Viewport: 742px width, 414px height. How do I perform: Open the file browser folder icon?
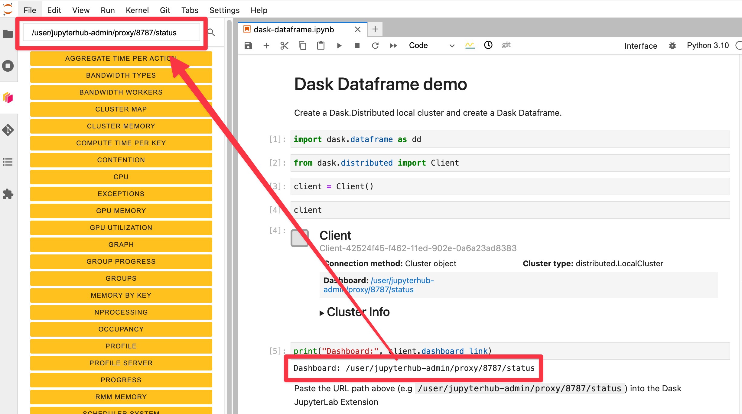[8, 34]
